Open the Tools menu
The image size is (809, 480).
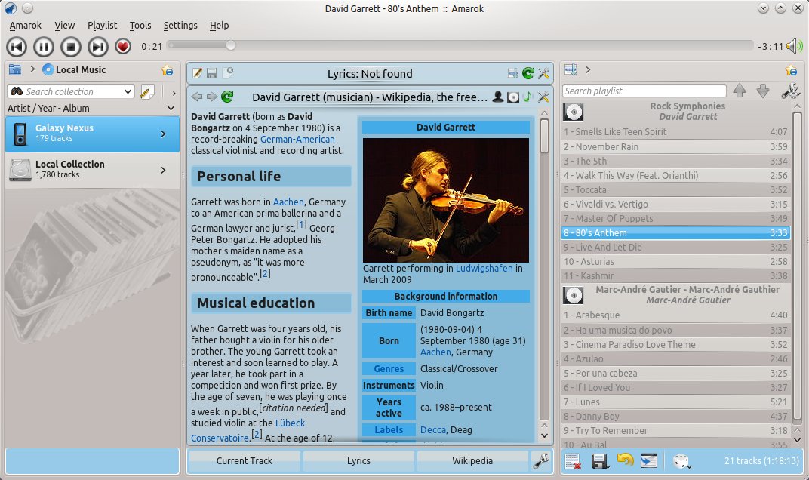pos(140,26)
